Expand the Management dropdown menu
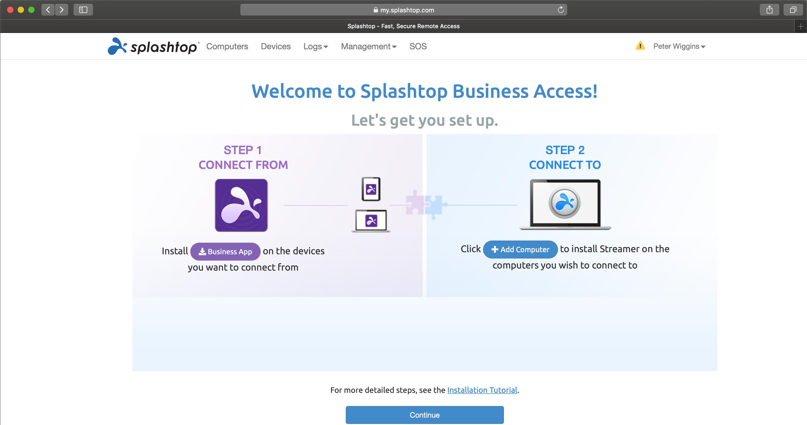 [x=369, y=46]
